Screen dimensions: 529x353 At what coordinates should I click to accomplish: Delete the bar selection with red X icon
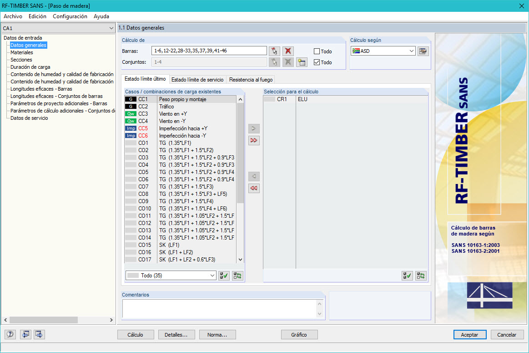coord(288,51)
